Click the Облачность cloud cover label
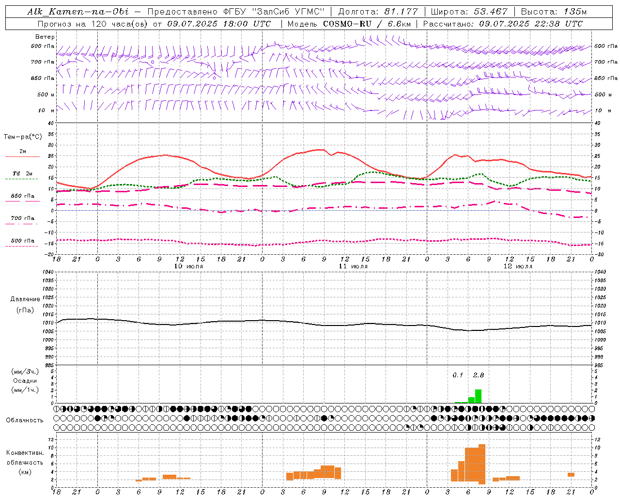Screen dimensions: 620x496 [x=25, y=420]
